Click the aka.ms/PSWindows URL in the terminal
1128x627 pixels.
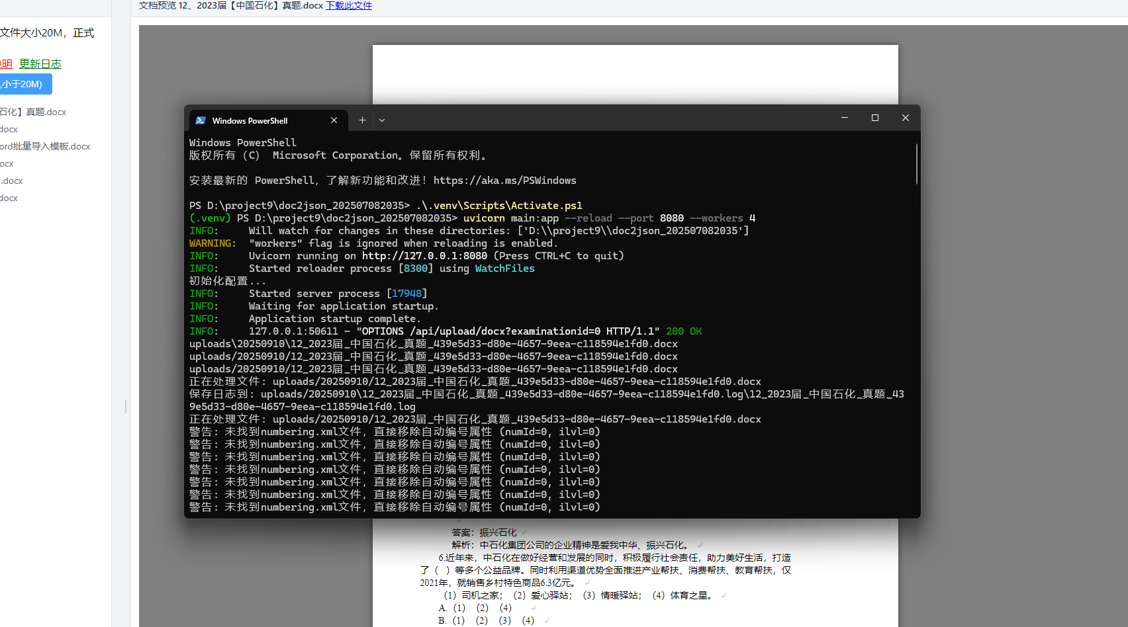[x=504, y=181]
